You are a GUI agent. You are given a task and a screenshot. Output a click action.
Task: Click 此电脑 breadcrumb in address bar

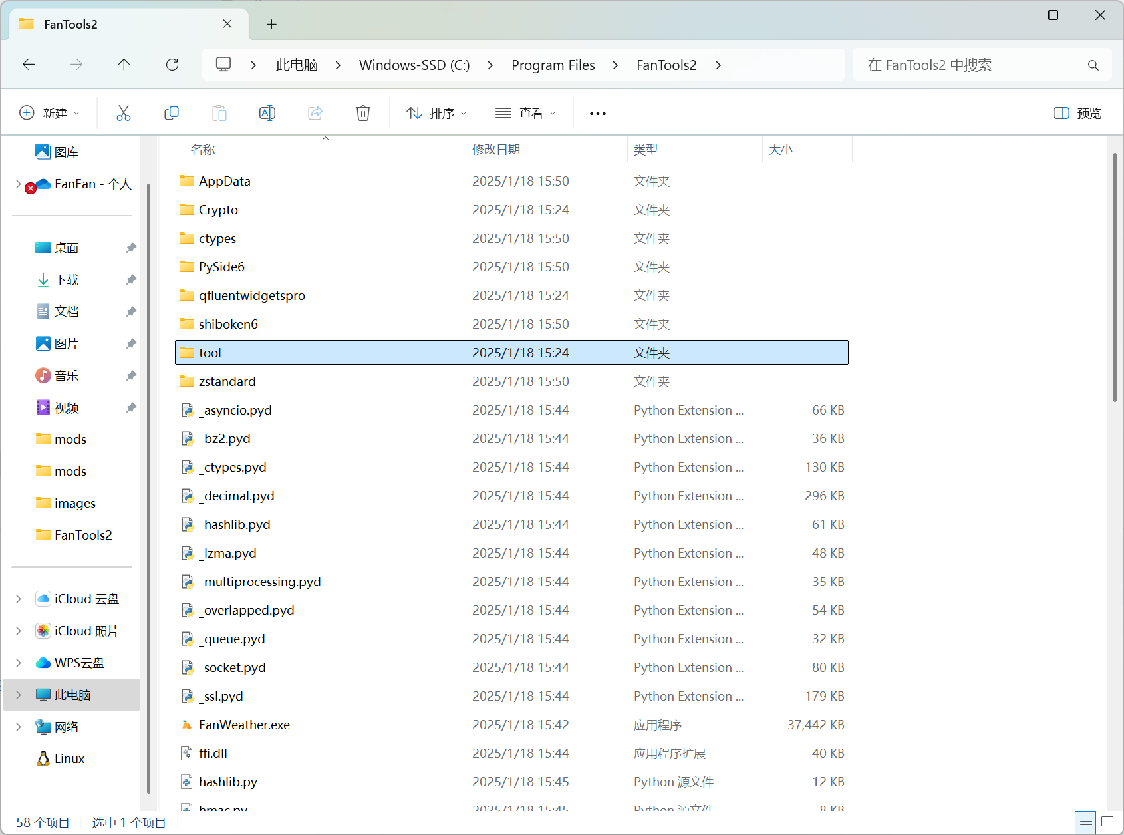[x=297, y=65]
